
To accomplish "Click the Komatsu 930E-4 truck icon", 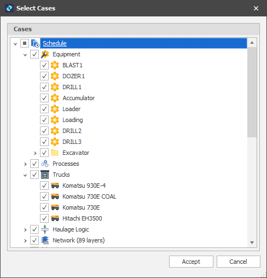I will 55,186.
